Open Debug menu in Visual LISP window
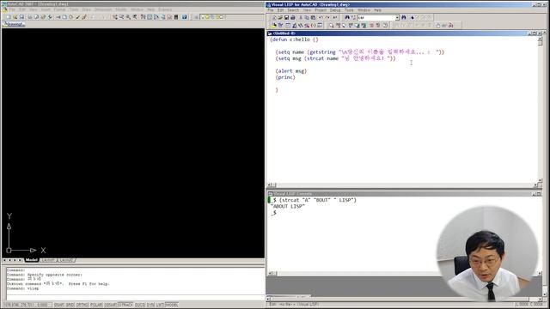 click(x=335, y=10)
